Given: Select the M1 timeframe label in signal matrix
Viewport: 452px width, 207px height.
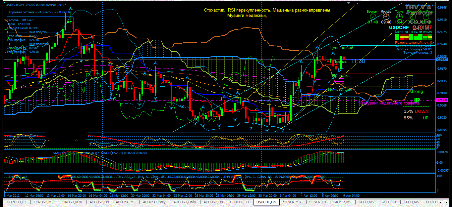Looking at the screenshot, I should click(397, 32).
